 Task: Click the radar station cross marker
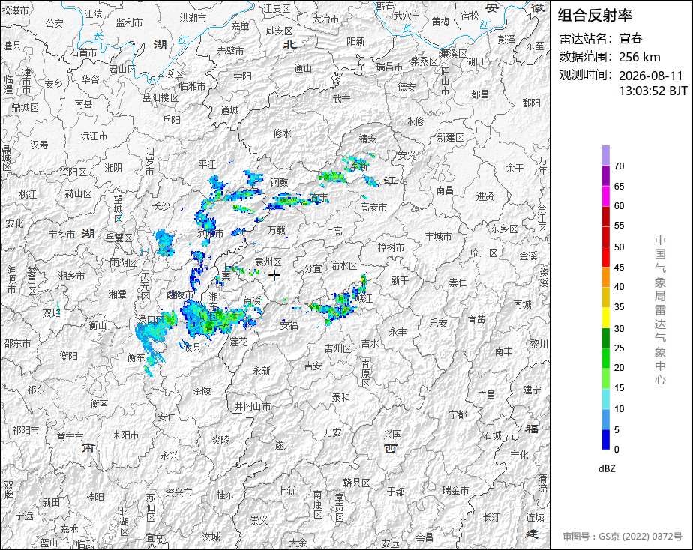[274, 275]
